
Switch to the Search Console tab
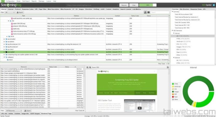[x=126, y=9]
